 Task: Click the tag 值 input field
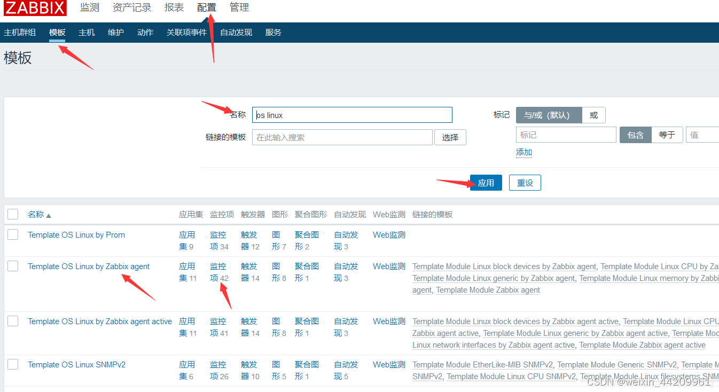tap(702, 135)
